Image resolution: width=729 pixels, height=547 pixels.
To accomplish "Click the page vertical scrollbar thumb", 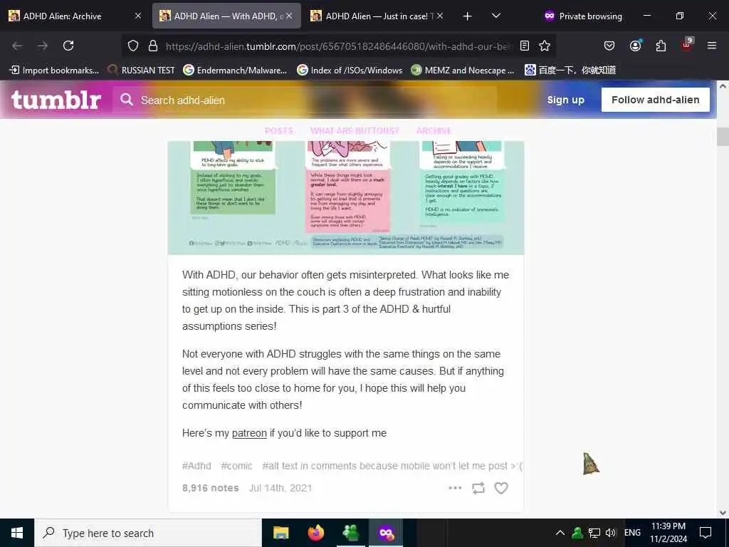I will click(723, 137).
